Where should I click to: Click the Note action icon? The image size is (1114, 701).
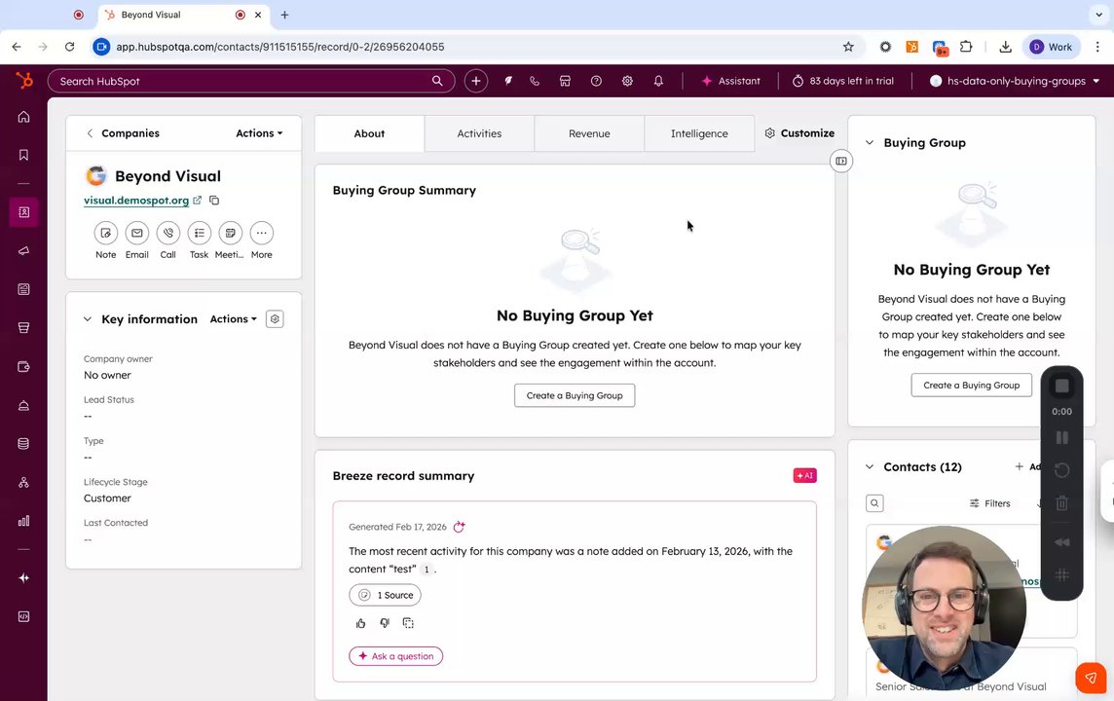click(x=106, y=233)
